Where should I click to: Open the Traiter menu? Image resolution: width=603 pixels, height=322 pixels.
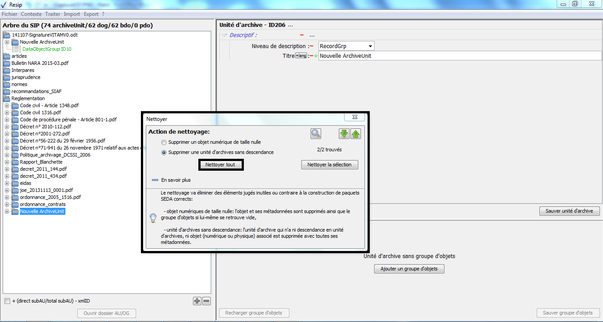[x=53, y=14]
